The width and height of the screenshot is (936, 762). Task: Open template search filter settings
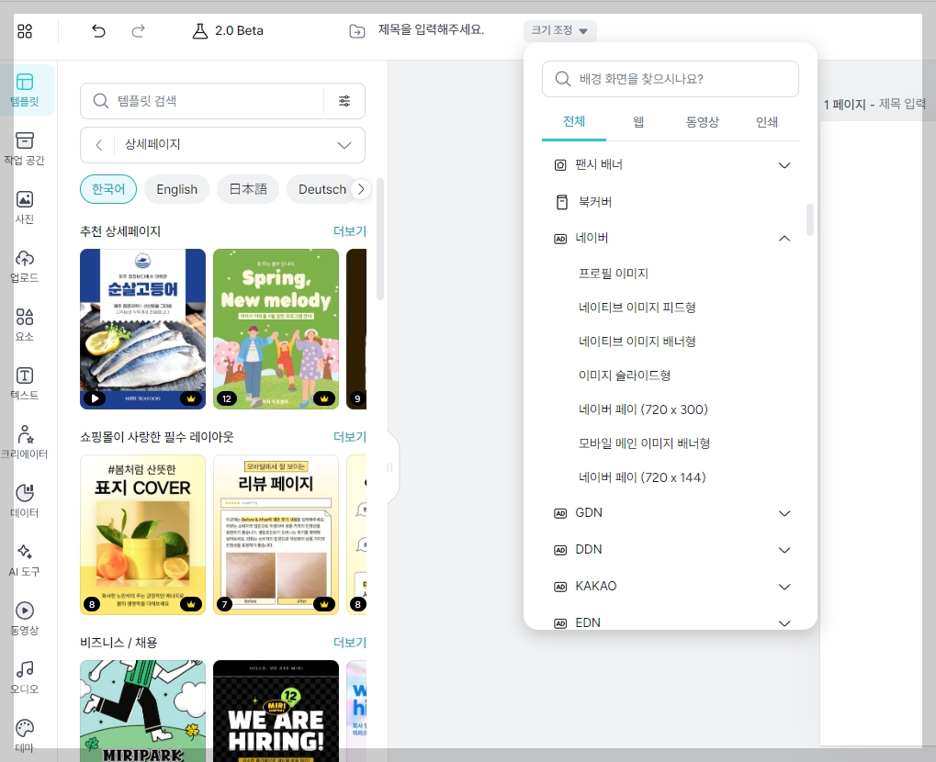[x=344, y=101]
